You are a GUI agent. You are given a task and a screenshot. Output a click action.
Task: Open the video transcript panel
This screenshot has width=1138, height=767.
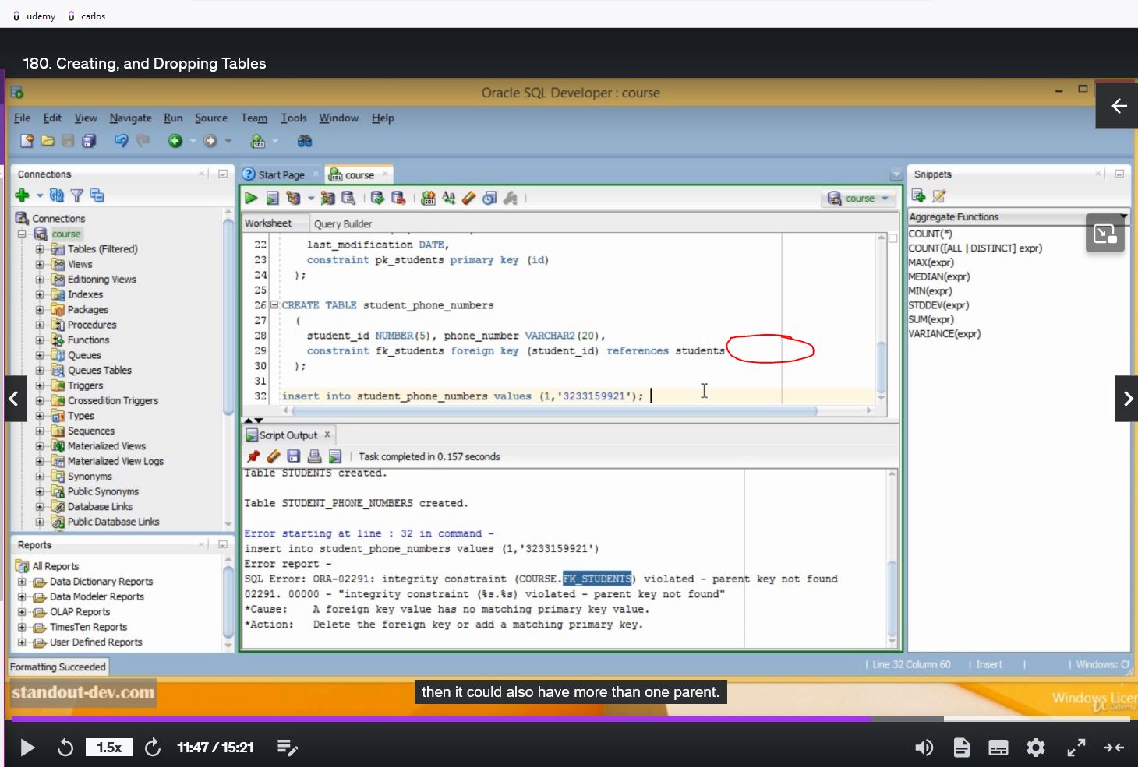point(961,748)
